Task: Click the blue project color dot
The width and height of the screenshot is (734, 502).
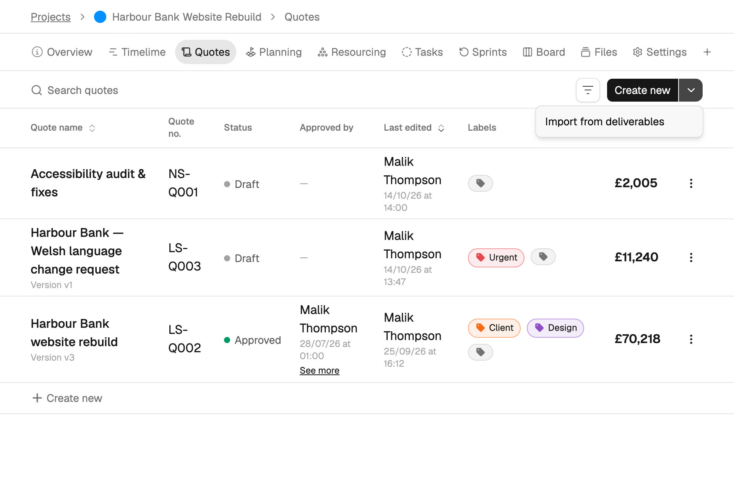Action: (x=100, y=17)
